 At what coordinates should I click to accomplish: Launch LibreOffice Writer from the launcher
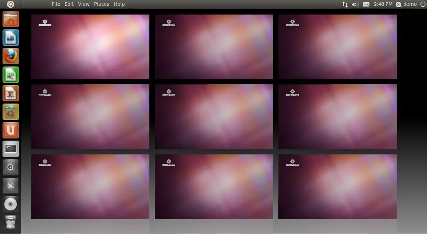(11, 38)
